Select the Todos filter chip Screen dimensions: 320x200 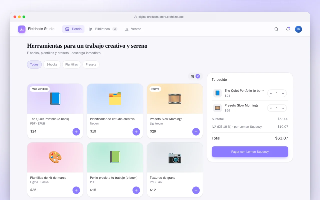point(34,64)
